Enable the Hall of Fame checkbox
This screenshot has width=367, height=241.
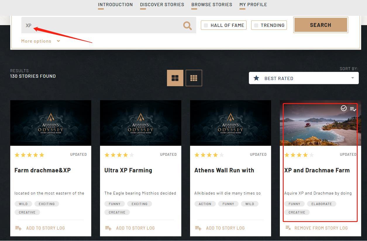tap(206, 25)
